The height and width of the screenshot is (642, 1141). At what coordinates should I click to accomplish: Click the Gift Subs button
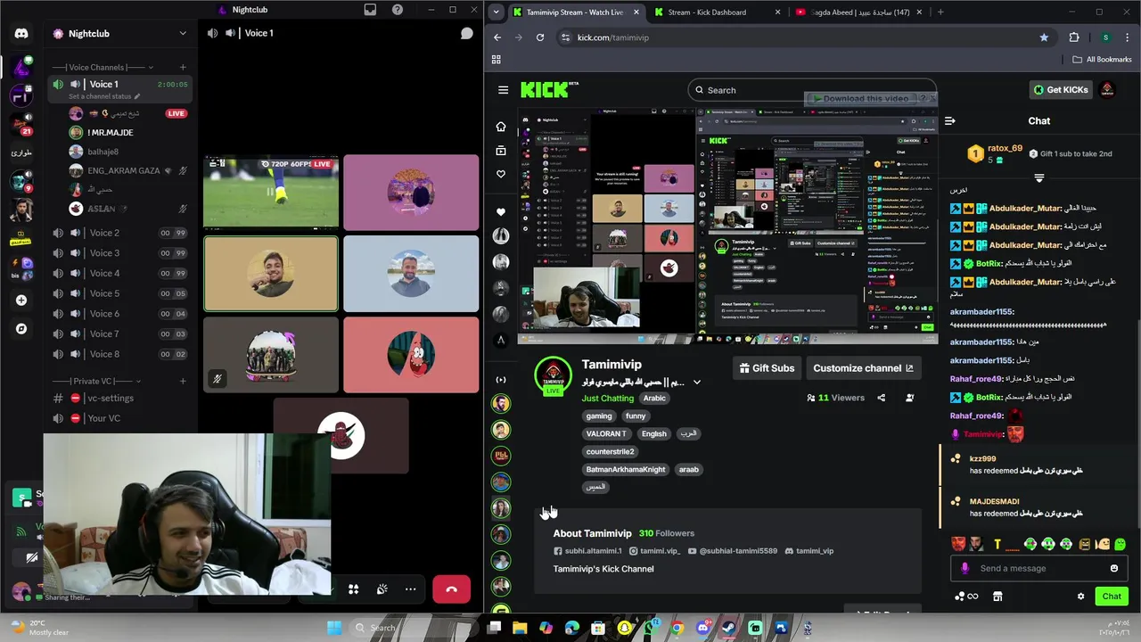(x=767, y=368)
